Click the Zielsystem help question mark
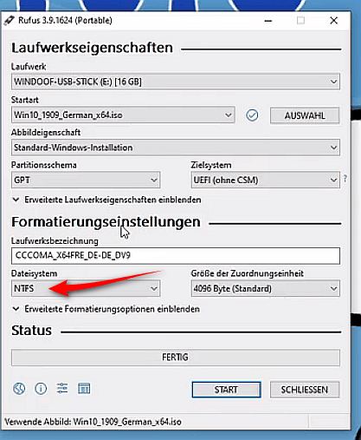 (x=345, y=179)
